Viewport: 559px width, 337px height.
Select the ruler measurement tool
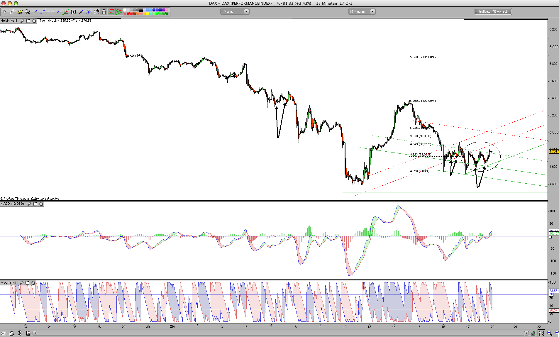point(12,12)
